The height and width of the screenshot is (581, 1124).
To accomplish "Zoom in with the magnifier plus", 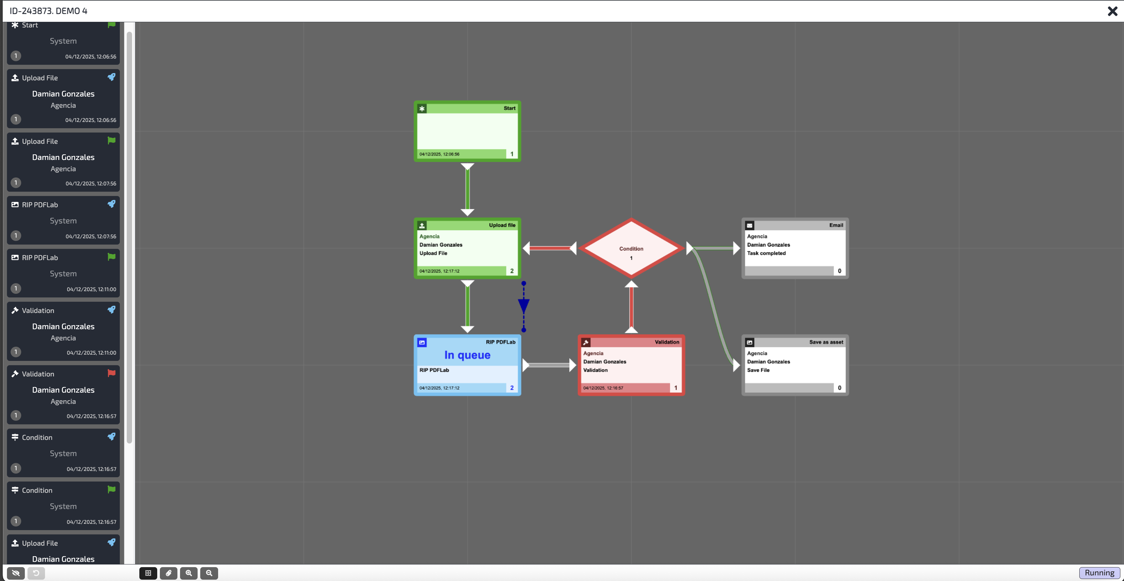I will (189, 573).
